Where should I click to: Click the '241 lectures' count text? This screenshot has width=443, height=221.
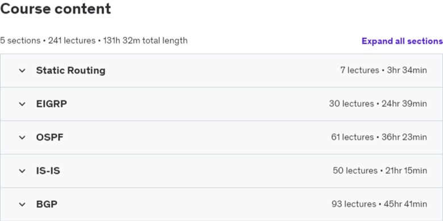(72, 41)
